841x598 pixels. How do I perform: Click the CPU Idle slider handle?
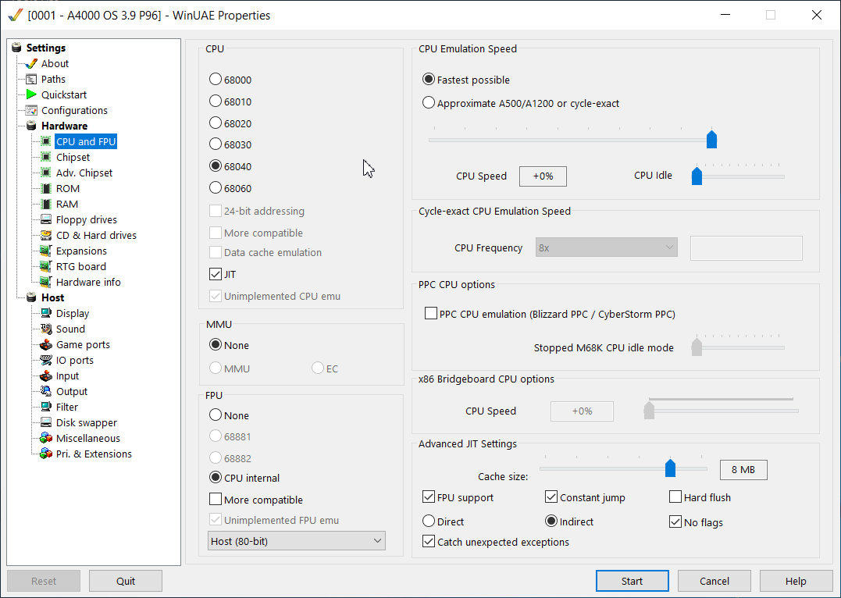coord(697,176)
